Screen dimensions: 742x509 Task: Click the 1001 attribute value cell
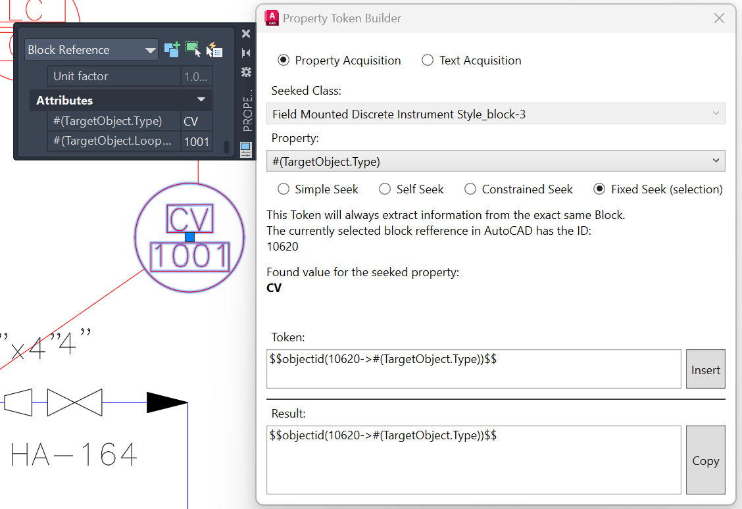click(197, 141)
